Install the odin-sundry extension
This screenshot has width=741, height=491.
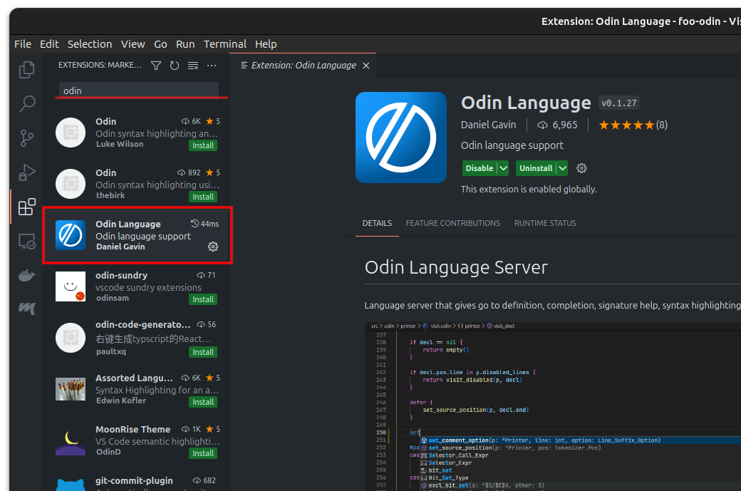point(203,299)
